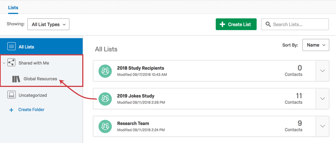
Task: Collapse the Shared with Me folder chevron
Action: (x=4, y=63)
